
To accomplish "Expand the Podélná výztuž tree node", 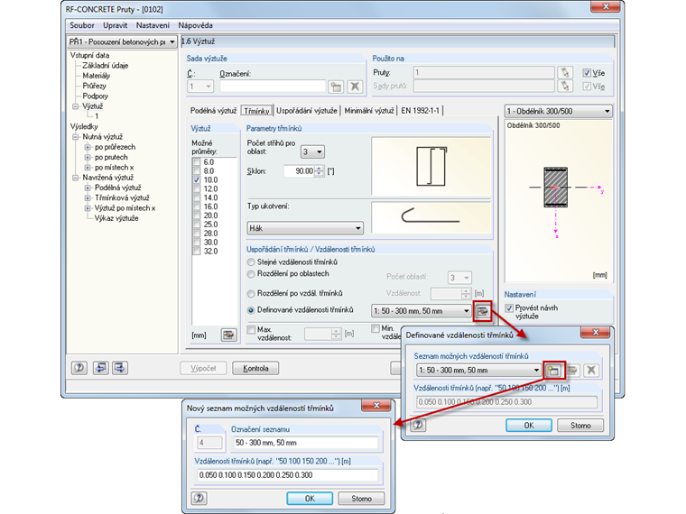I will [88, 188].
